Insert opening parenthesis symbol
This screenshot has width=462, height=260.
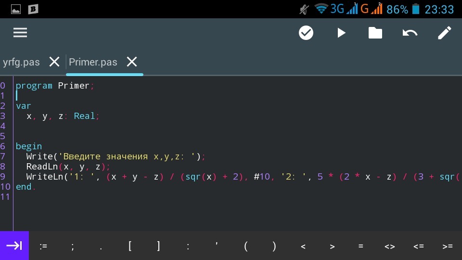tap(246, 246)
